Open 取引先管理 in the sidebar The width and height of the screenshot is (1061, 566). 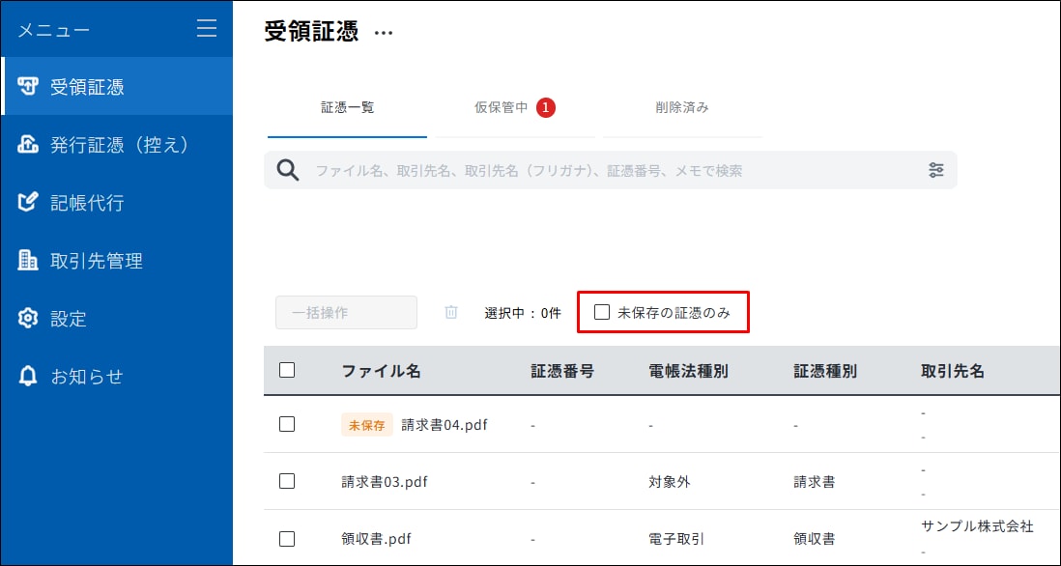pos(116,261)
